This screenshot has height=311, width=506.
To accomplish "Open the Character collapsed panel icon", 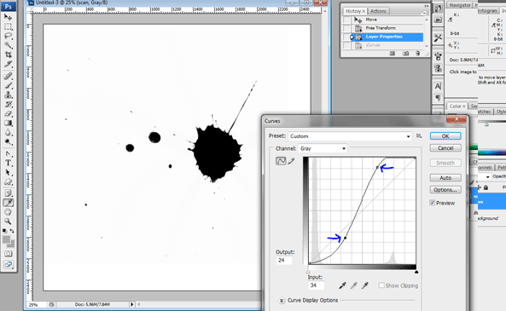I will click(438, 86).
